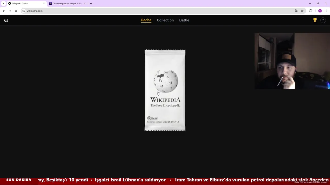Restore down the browser window

coord(318,4)
